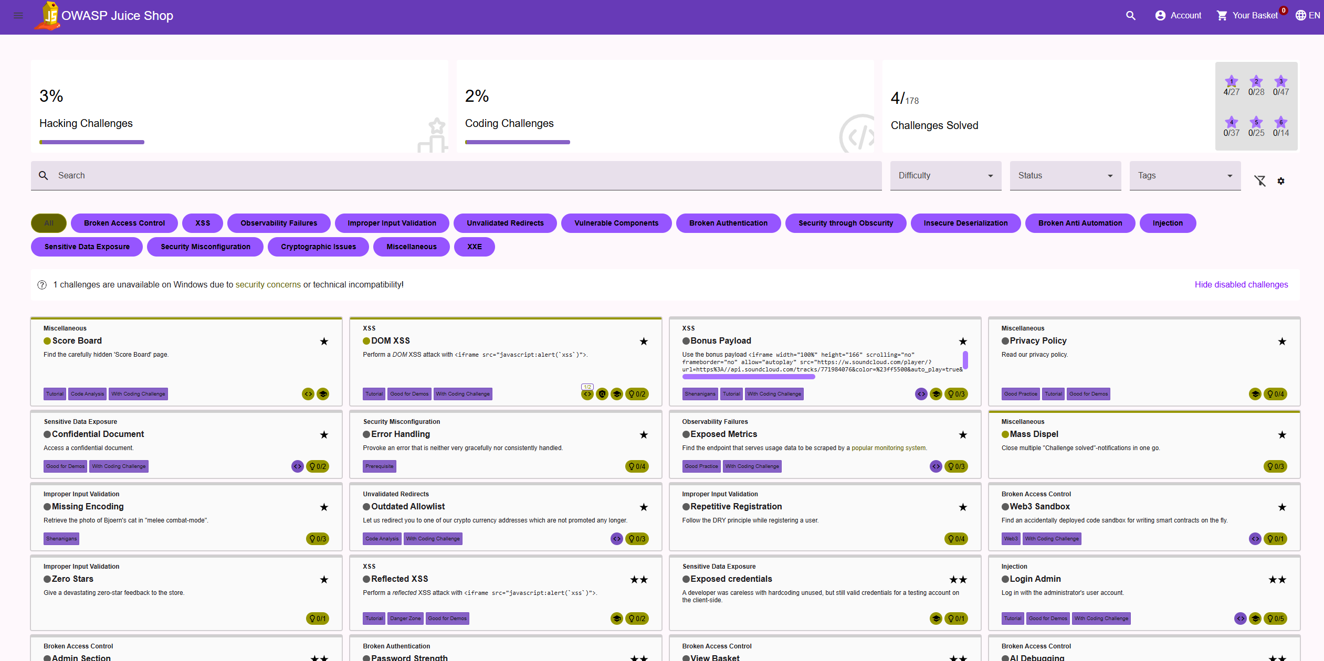This screenshot has height=661, width=1324.
Task: Click the Hacking Challenges progress bar
Action: [x=92, y=142]
